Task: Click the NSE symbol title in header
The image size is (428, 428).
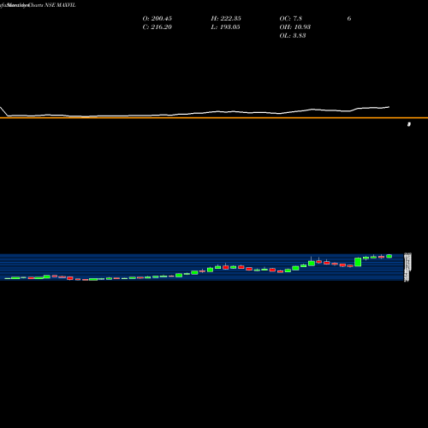Action: click(x=60, y=5)
